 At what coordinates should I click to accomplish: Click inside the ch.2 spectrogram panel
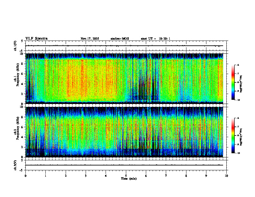[124, 132]
